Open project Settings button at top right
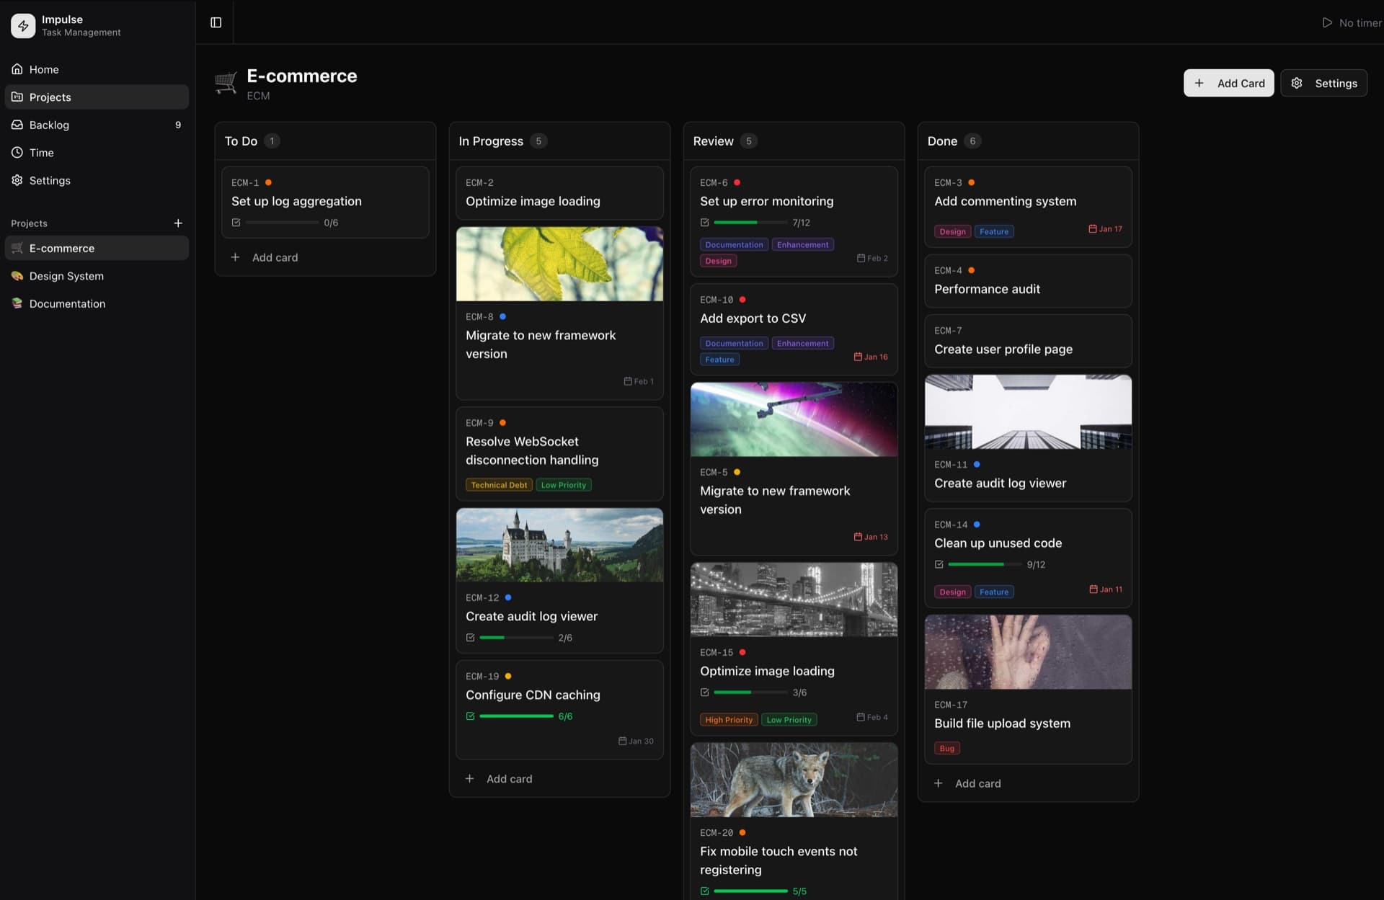This screenshot has width=1384, height=900. pyautogui.click(x=1323, y=83)
